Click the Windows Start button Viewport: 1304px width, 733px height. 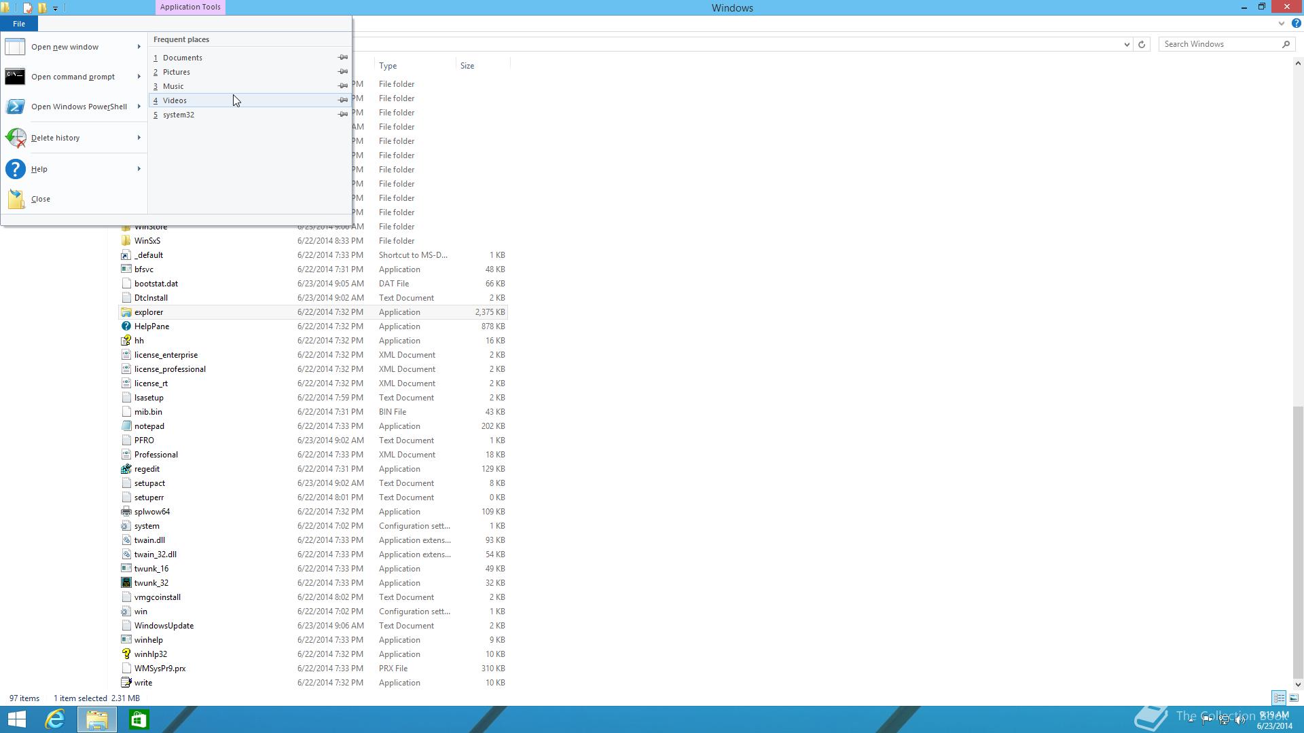pos(16,719)
